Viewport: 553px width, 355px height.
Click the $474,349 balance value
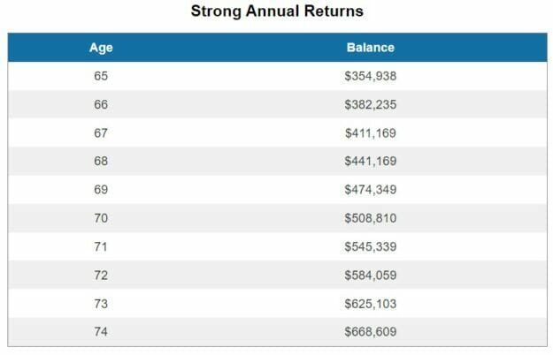point(370,190)
